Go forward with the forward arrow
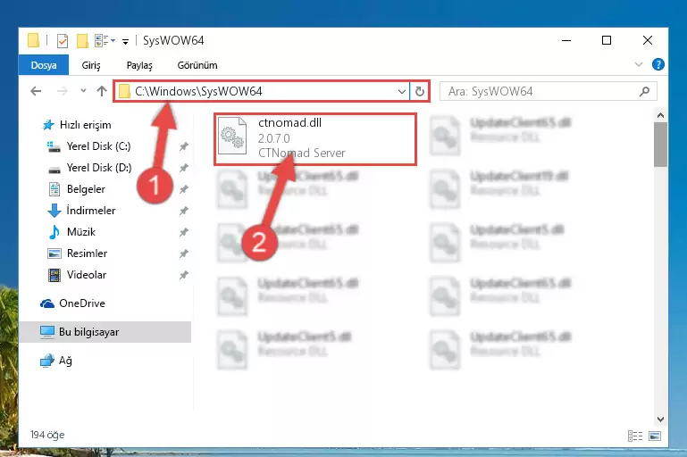687x457 pixels. coord(63,91)
